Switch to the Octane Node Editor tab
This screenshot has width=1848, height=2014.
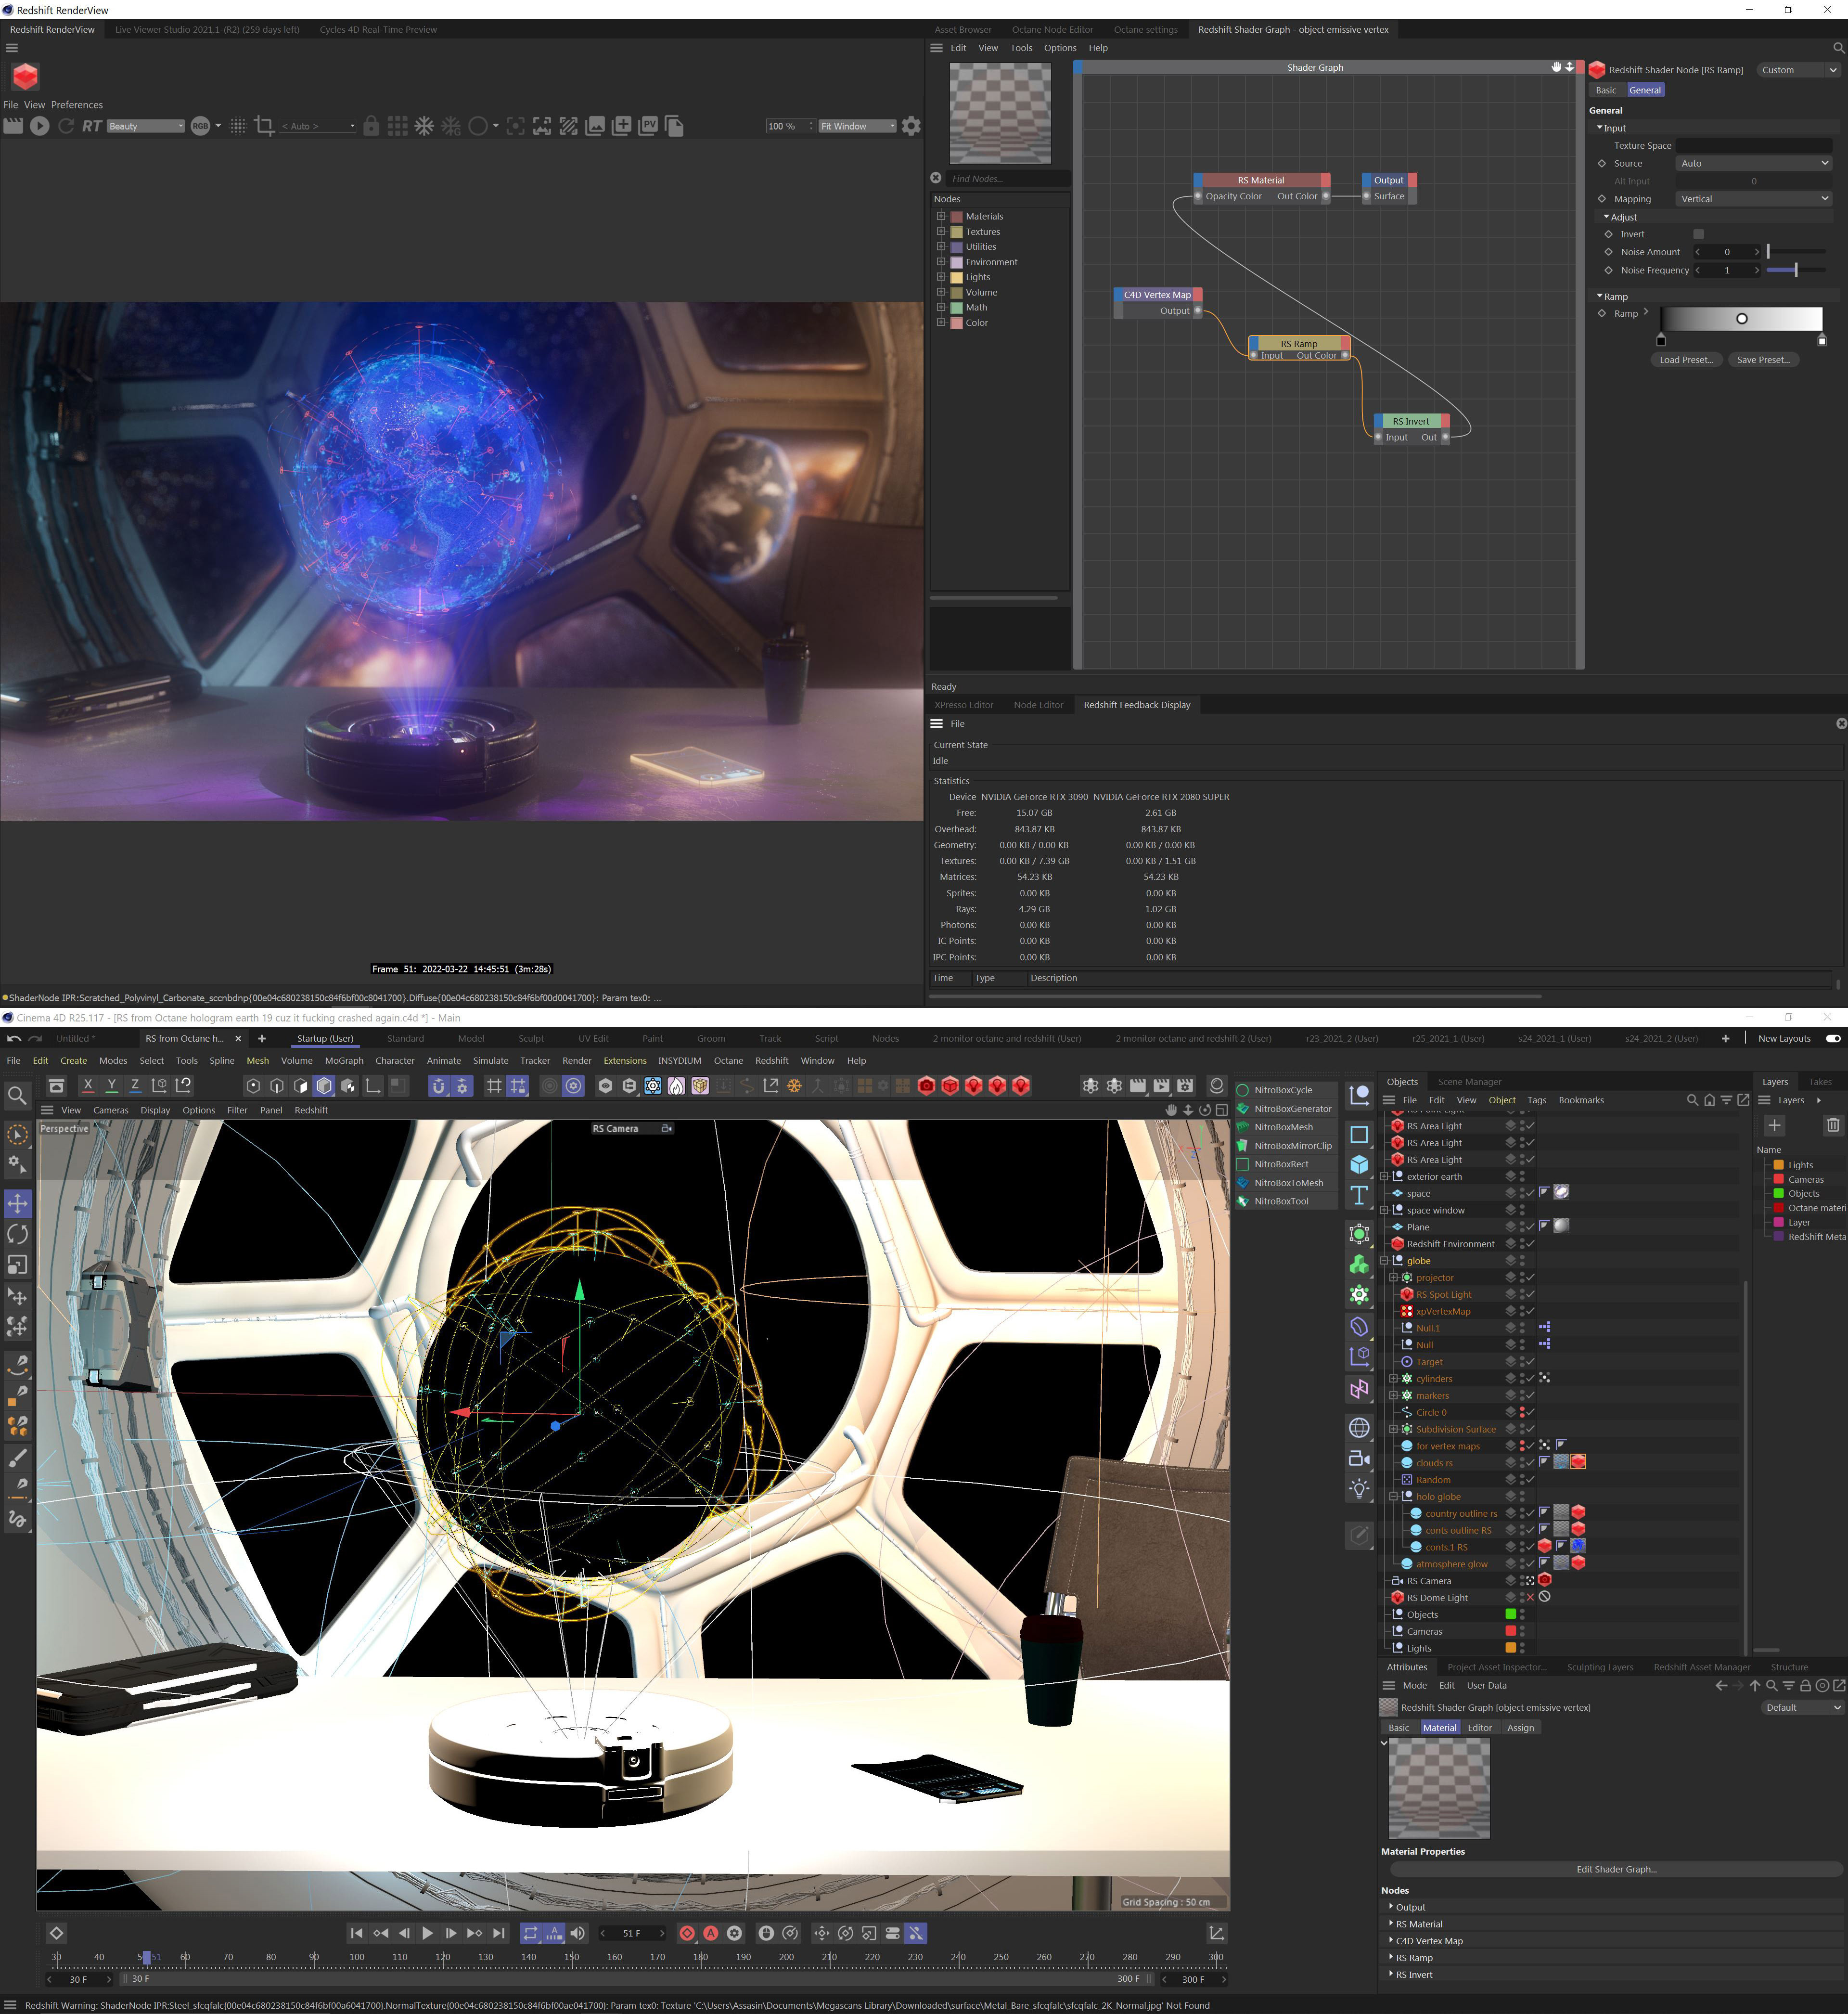pos(1052,29)
